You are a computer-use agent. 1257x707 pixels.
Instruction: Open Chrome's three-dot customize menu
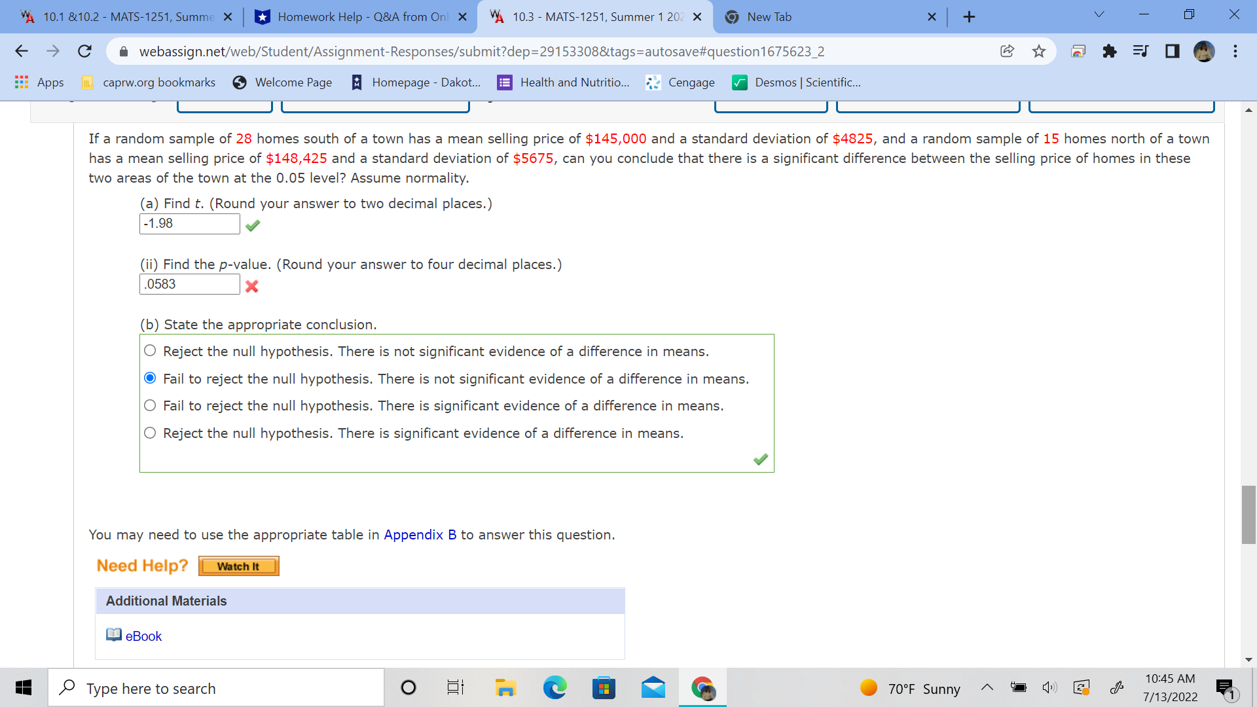pos(1234,51)
